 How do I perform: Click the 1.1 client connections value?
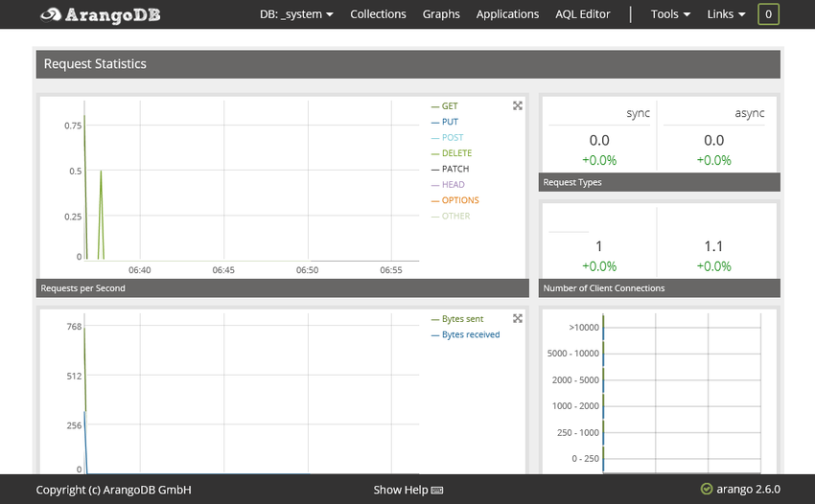pyautogui.click(x=713, y=245)
